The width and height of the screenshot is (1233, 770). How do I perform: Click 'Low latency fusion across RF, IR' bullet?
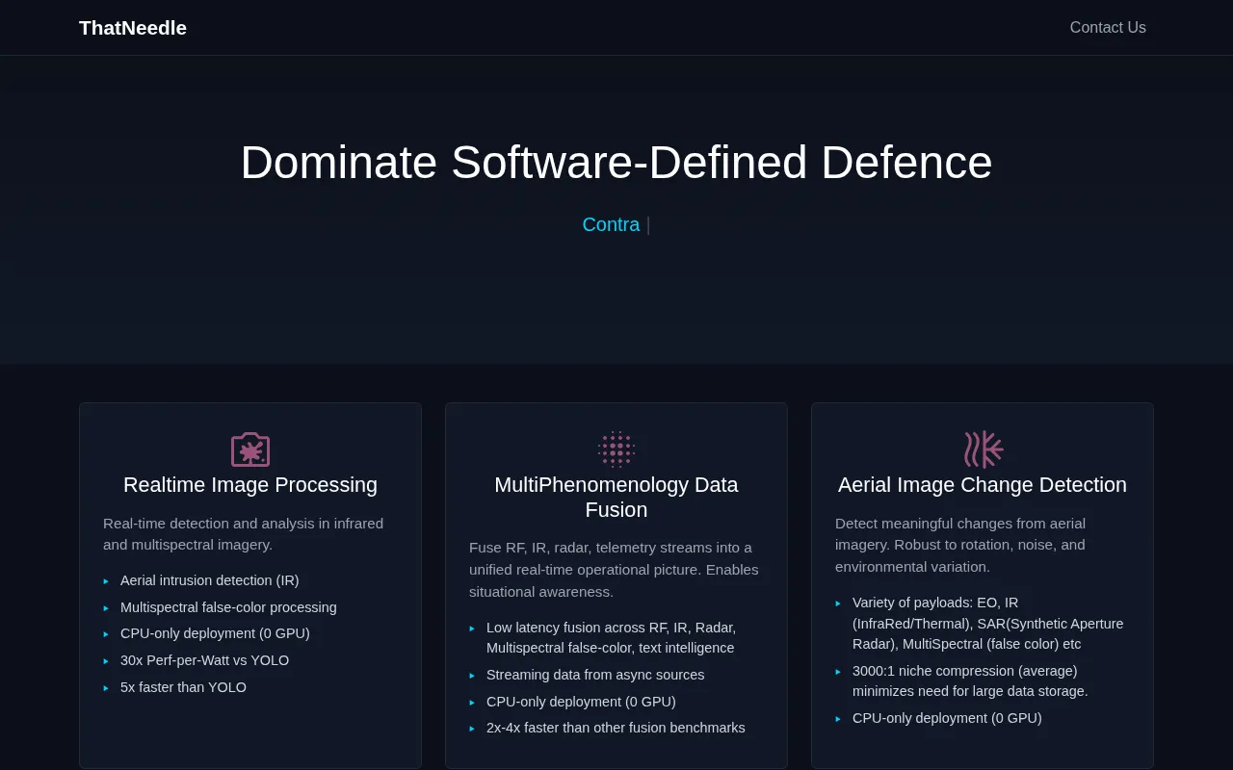pyautogui.click(x=611, y=637)
